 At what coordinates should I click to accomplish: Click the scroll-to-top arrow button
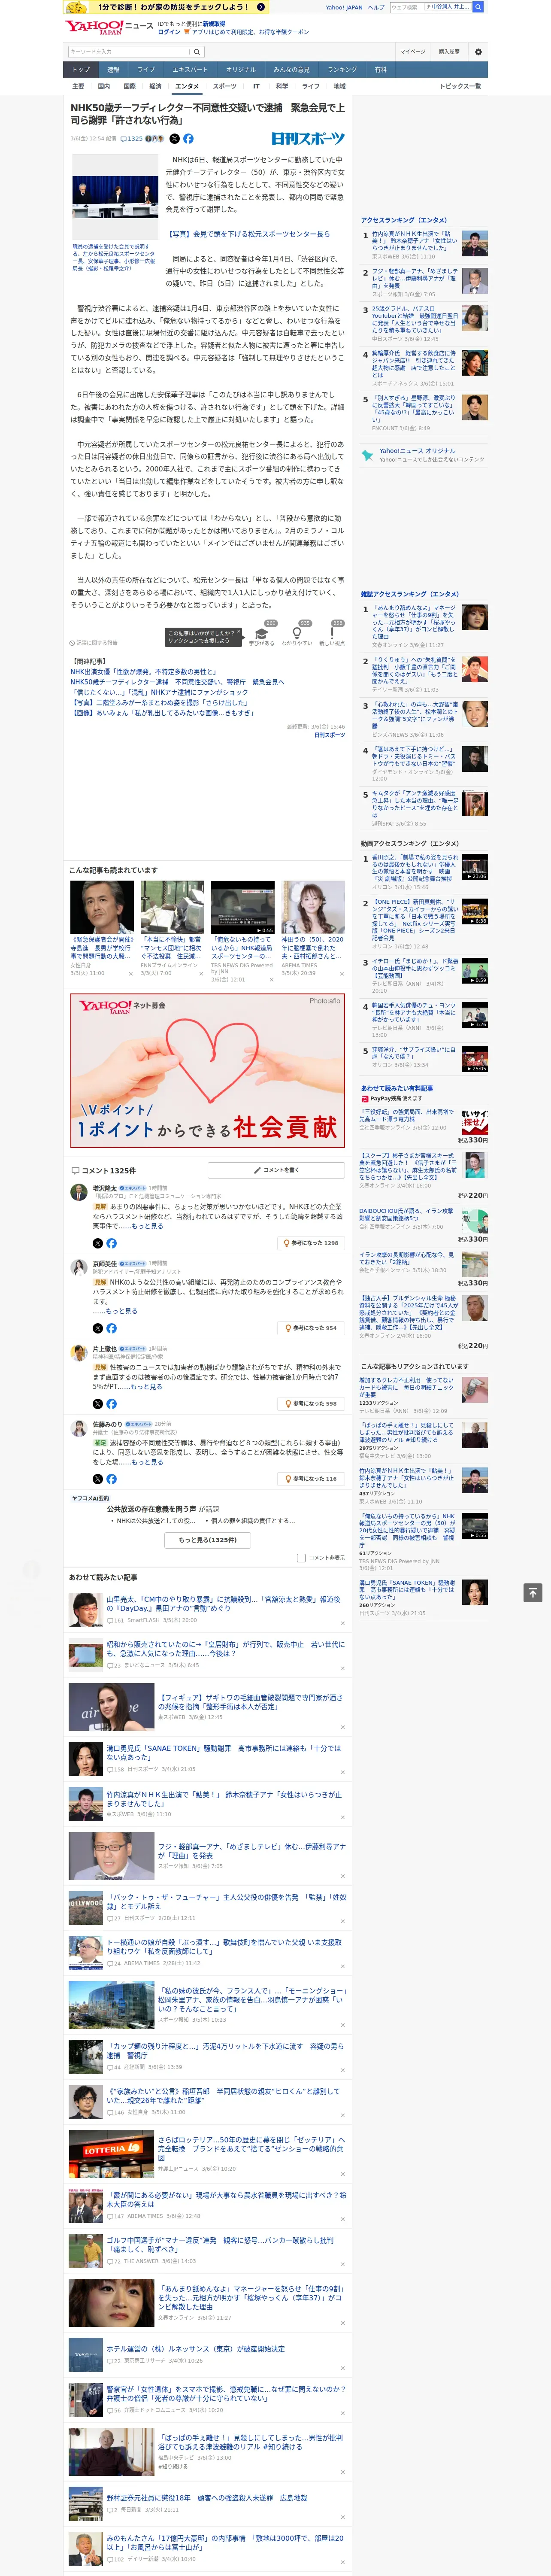click(x=533, y=1592)
